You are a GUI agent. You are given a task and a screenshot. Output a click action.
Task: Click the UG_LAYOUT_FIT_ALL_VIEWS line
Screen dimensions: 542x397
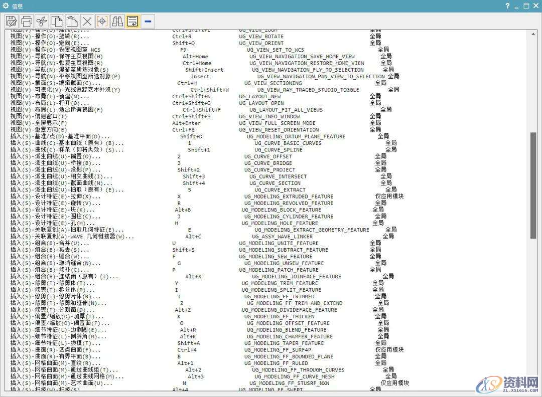point(286,110)
